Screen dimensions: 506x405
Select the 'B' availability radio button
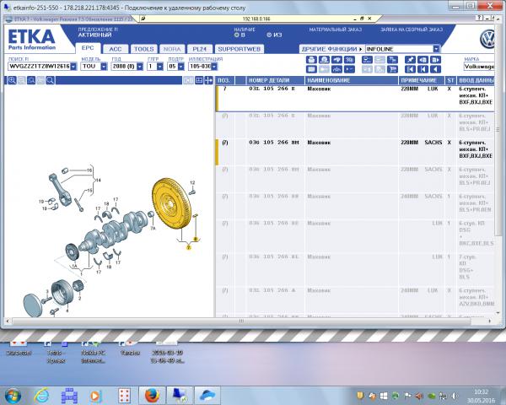click(236, 35)
